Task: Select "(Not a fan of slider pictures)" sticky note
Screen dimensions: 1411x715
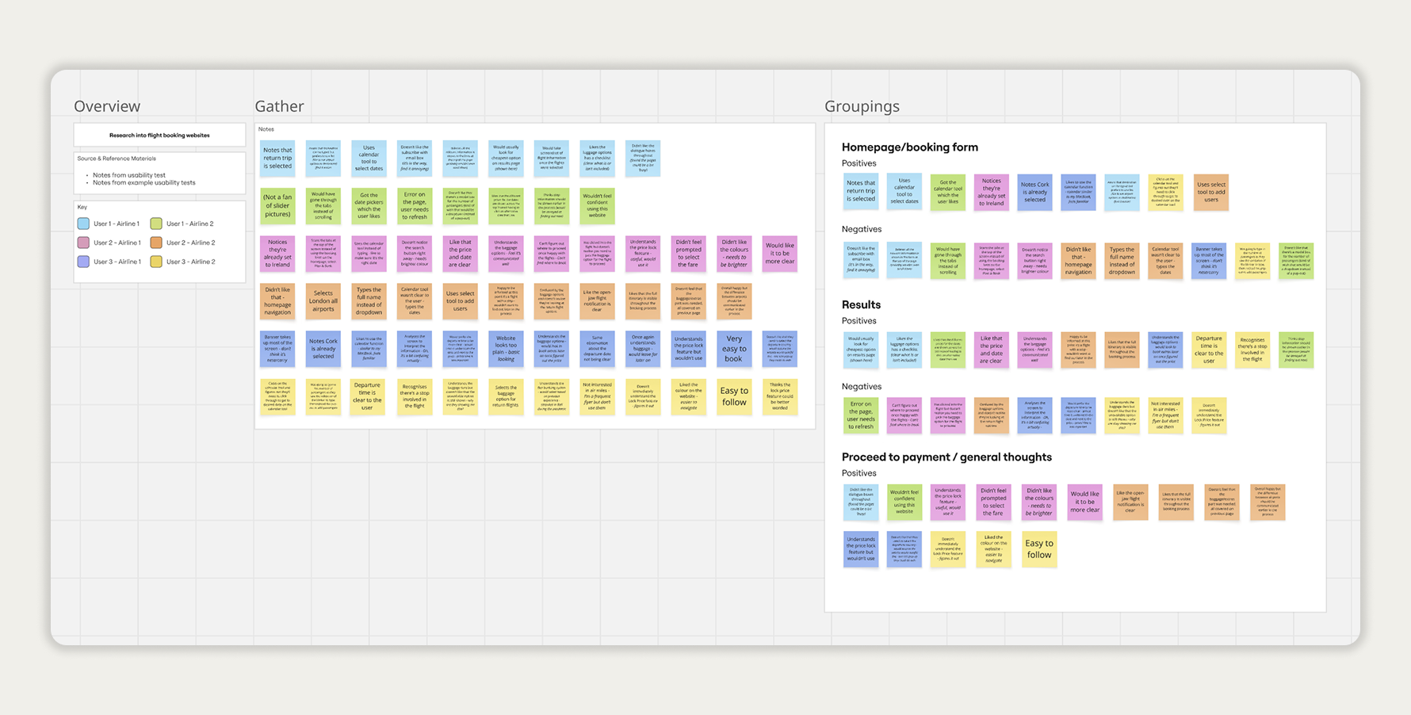Action: pyautogui.click(x=277, y=206)
